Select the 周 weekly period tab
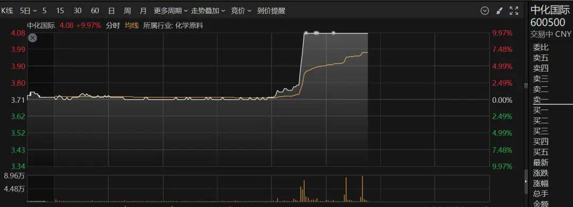The image size is (573, 207). click(x=127, y=11)
